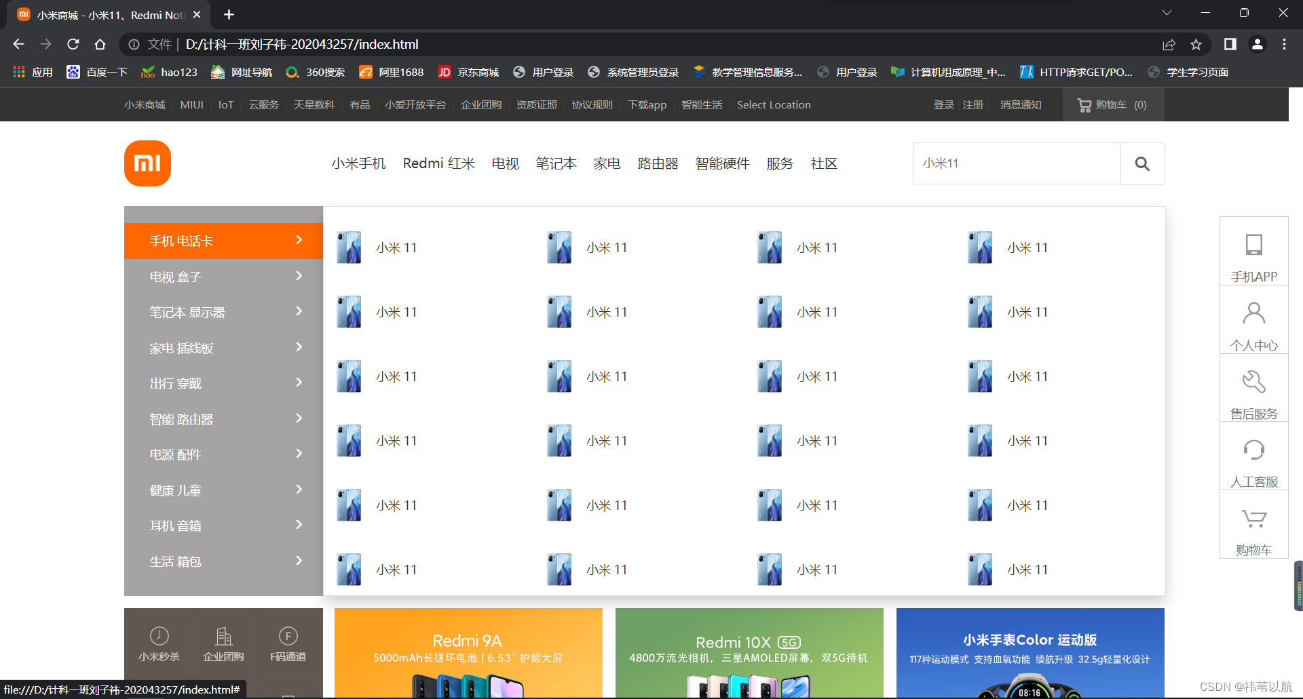Image resolution: width=1303 pixels, height=699 pixels.
Task: Reload the page with refresh button
Action: [x=73, y=44]
